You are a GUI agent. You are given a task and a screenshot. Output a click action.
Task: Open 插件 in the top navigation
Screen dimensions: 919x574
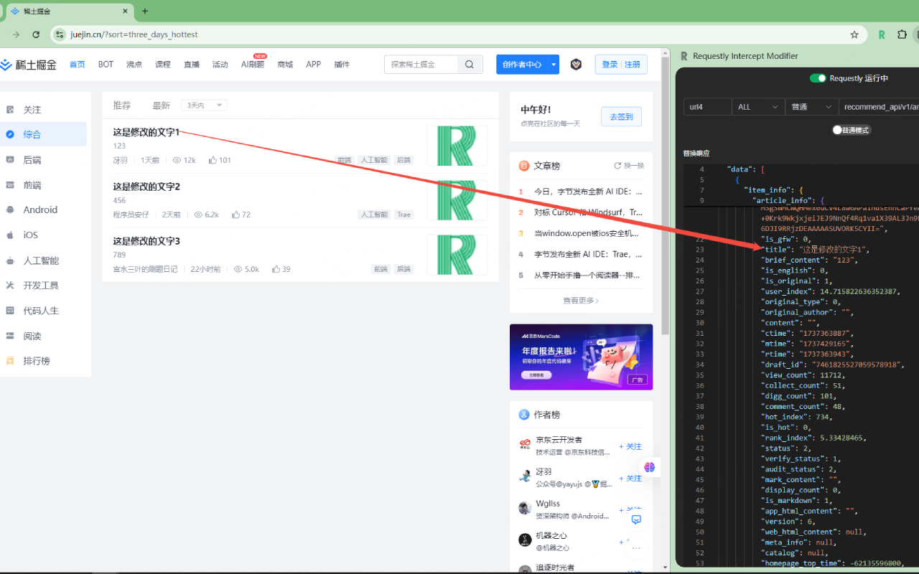(x=342, y=65)
